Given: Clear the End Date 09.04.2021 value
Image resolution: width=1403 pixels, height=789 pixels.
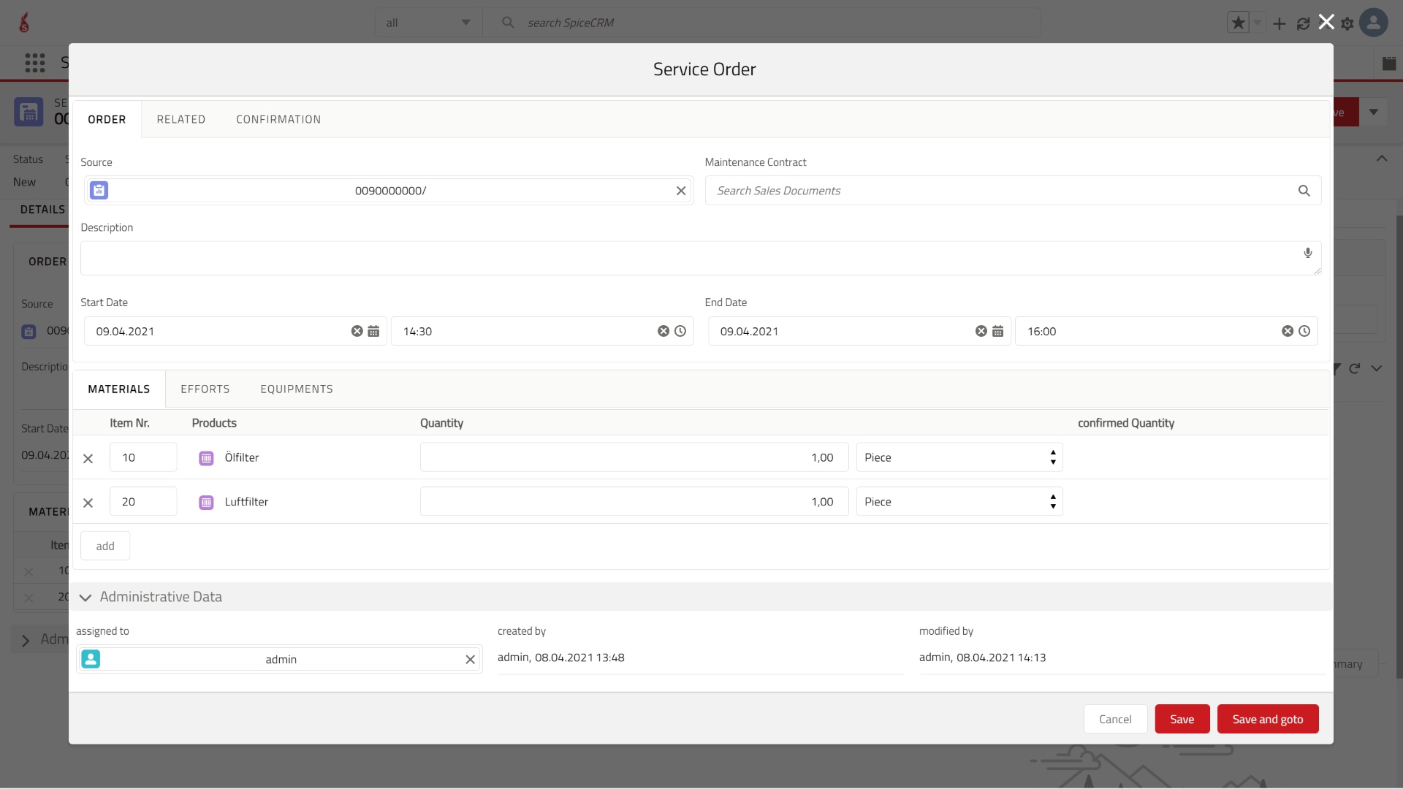Looking at the screenshot, I should 981,331.
